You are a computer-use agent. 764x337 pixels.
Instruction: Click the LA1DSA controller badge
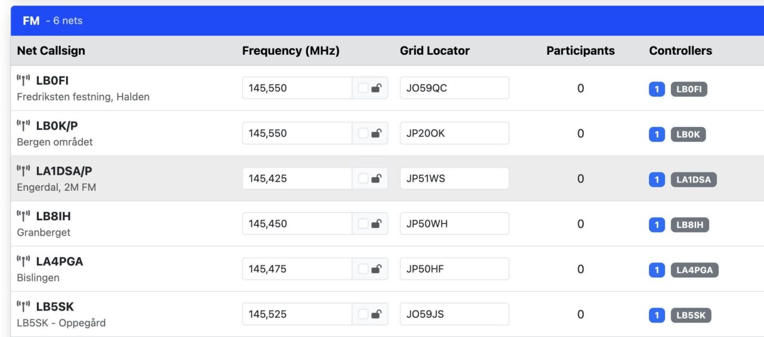[x=694, y=180]
